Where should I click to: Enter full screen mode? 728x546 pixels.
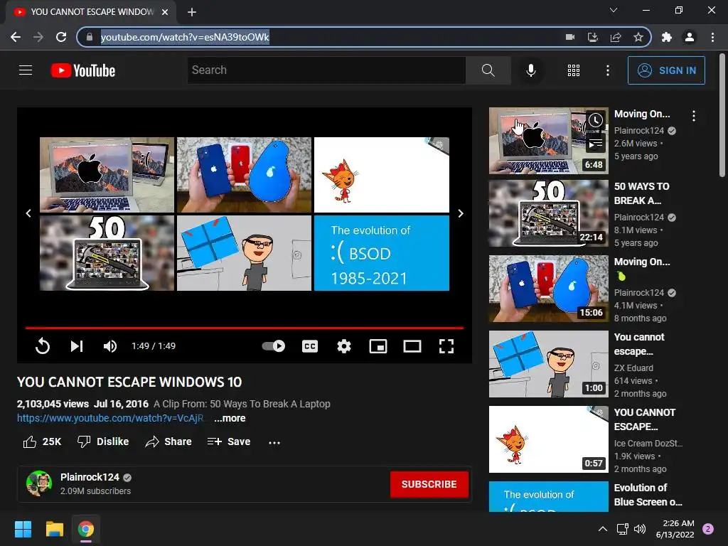click(446, 346)
